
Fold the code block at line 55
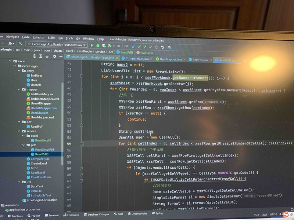click(81, 144)
